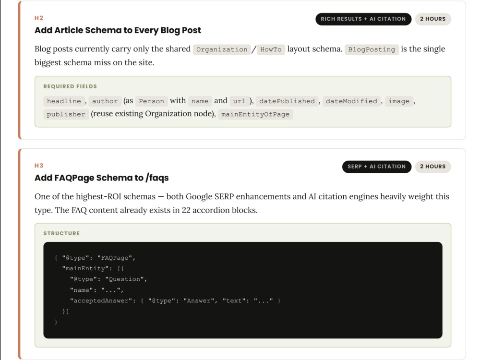
Task: Click the '"@type": "Question",' code line
Action: [108, 279]
